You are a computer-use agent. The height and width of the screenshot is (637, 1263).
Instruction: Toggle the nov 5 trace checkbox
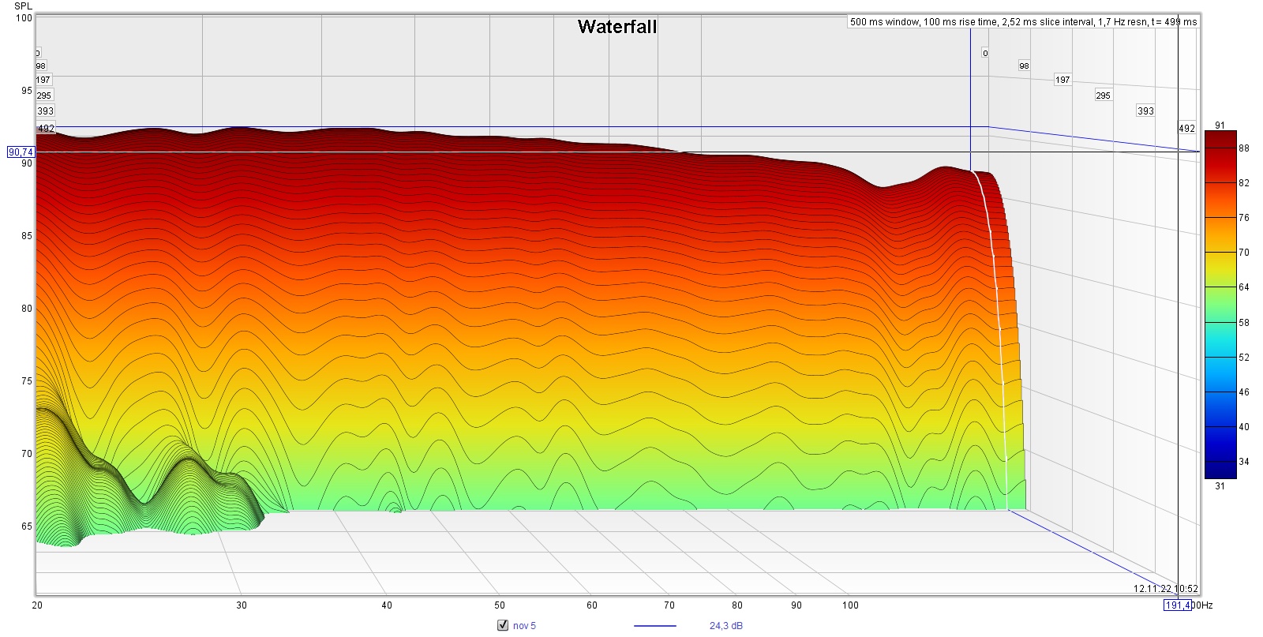[x=503, y=625]
